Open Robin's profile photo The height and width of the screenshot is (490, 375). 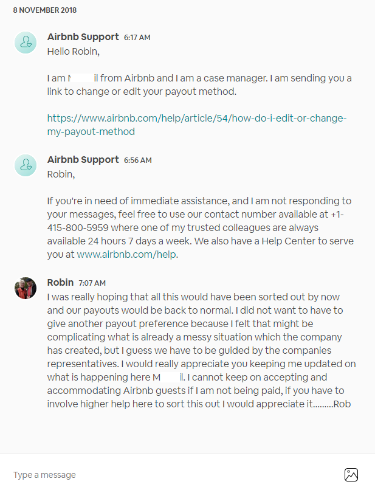tap(26, 288)
